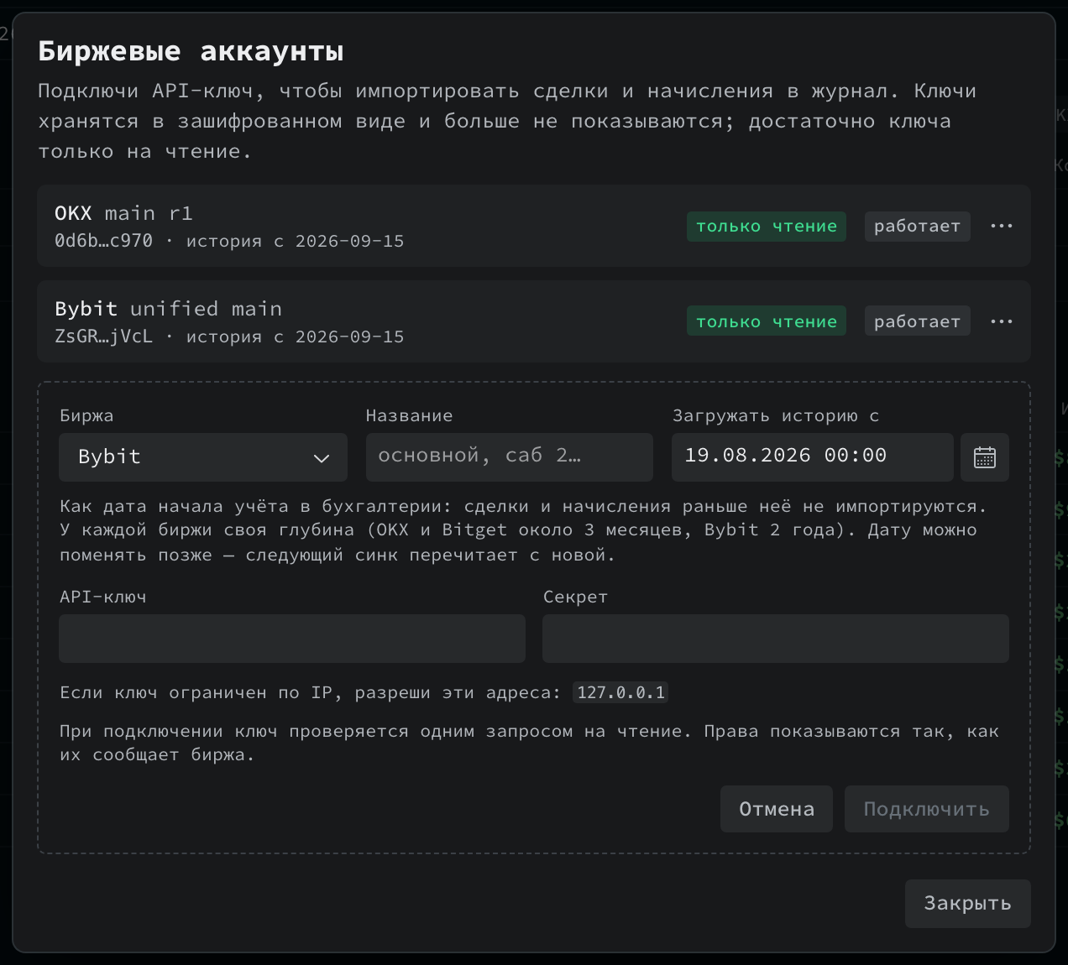Click the Биржа field label
The width and height of the screenshot is (1068, 965).
coord(86,415)
